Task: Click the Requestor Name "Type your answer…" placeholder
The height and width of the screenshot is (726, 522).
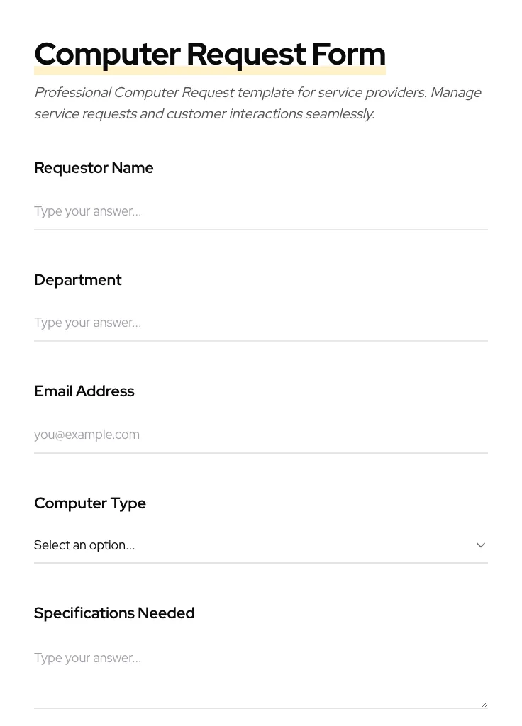Action: pyautogui.click(x=87, y=211)
